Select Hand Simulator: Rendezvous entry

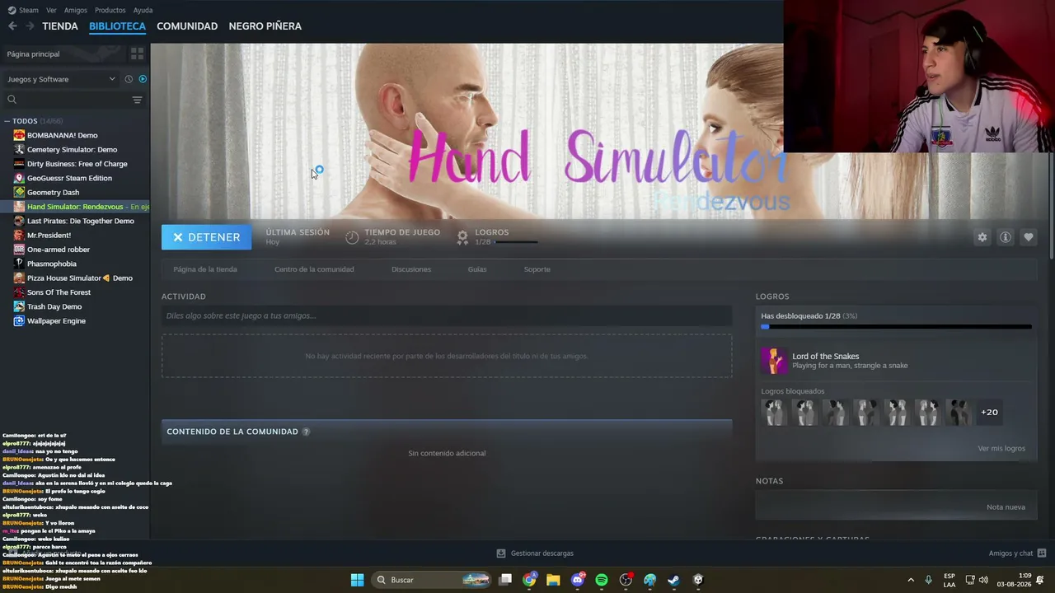pos(75,207)
